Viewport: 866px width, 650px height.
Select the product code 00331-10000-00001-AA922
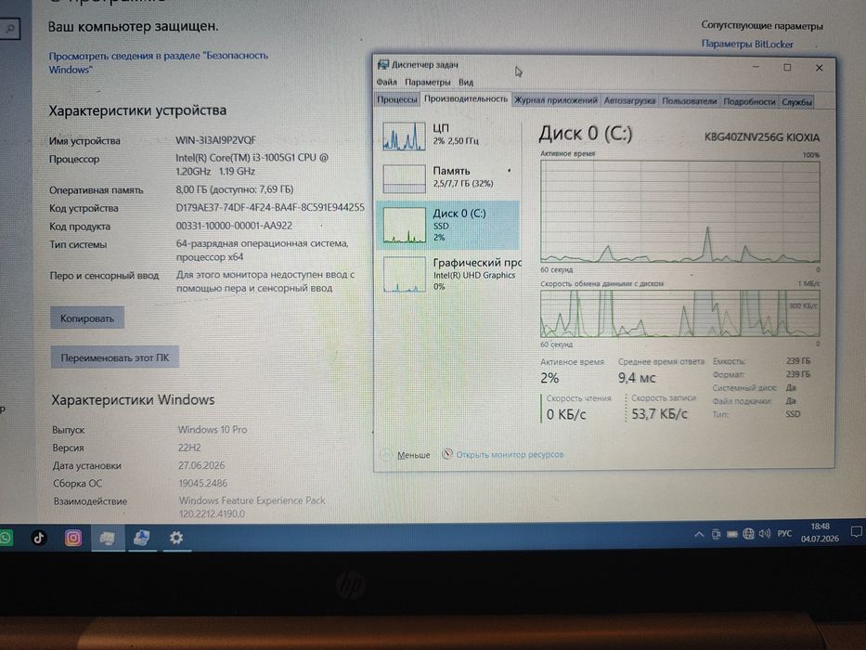click(x=234, y=226)
